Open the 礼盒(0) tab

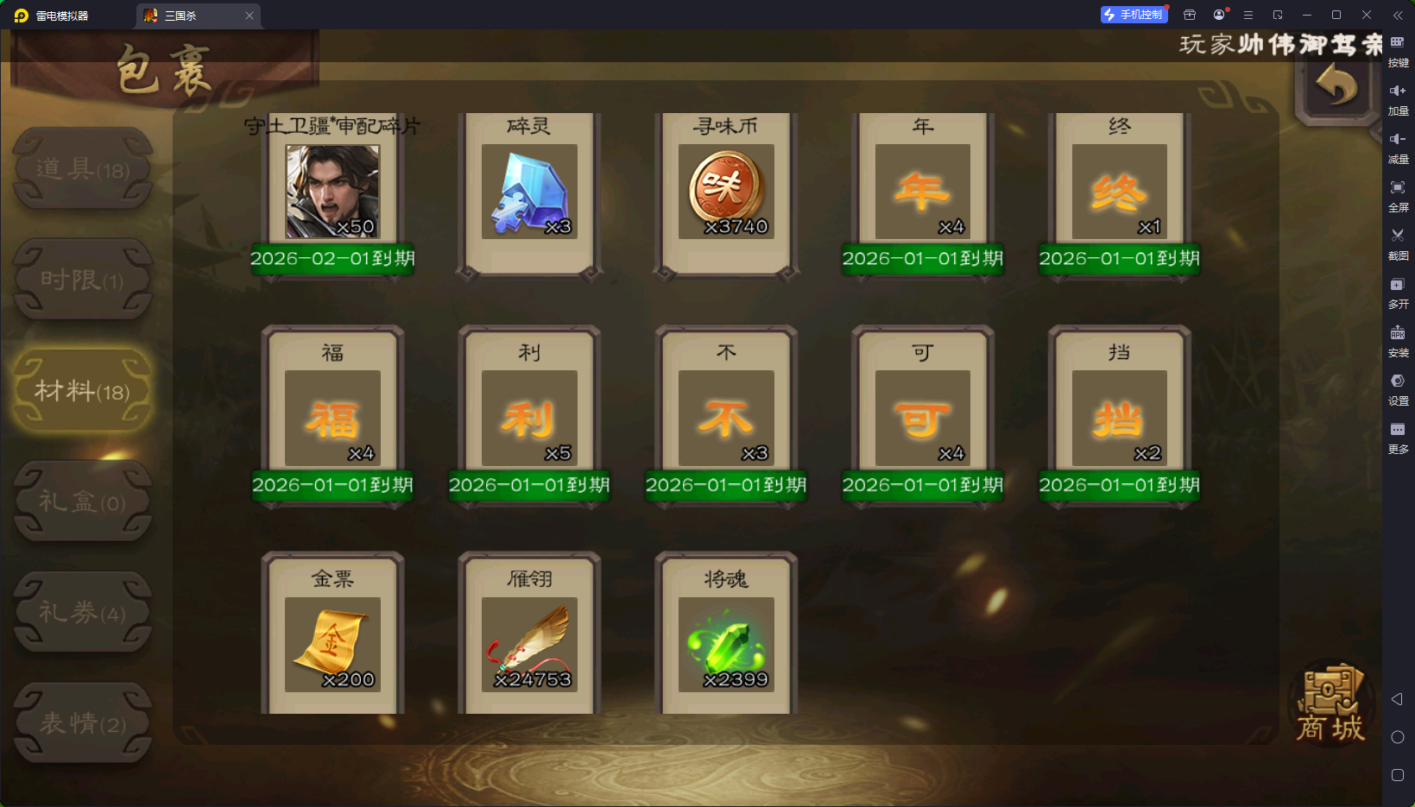click(x=83, y=501)
